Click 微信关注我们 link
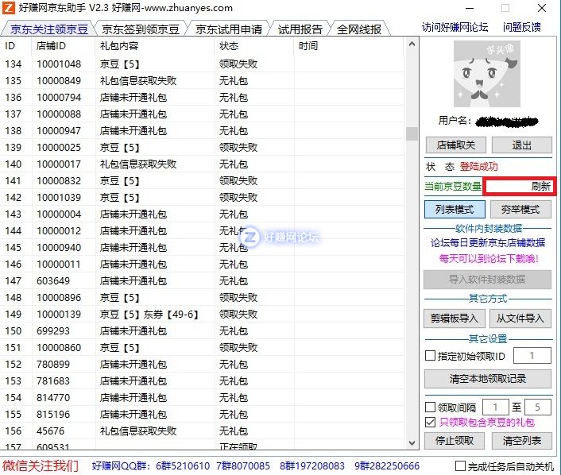The image size is (561, 475). (x=40, y=465)
